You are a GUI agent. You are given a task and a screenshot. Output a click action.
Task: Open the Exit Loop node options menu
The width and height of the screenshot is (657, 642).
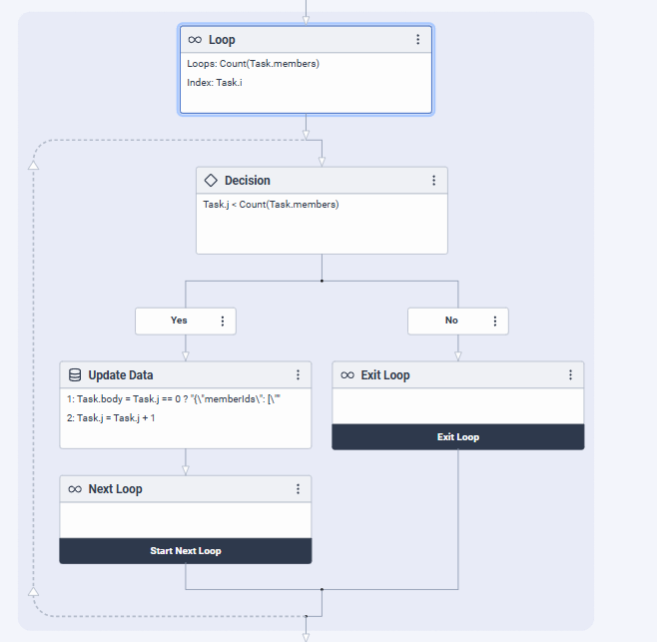click(x=570, y=375)
